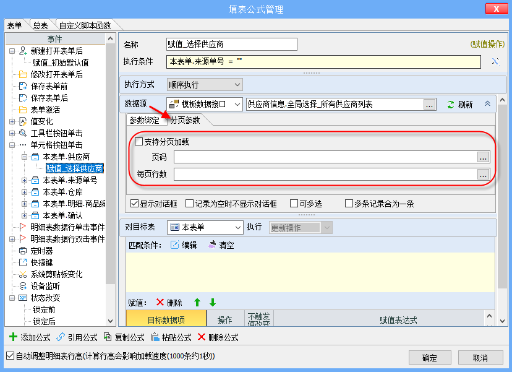Click the 每页行数 input field

325,174
